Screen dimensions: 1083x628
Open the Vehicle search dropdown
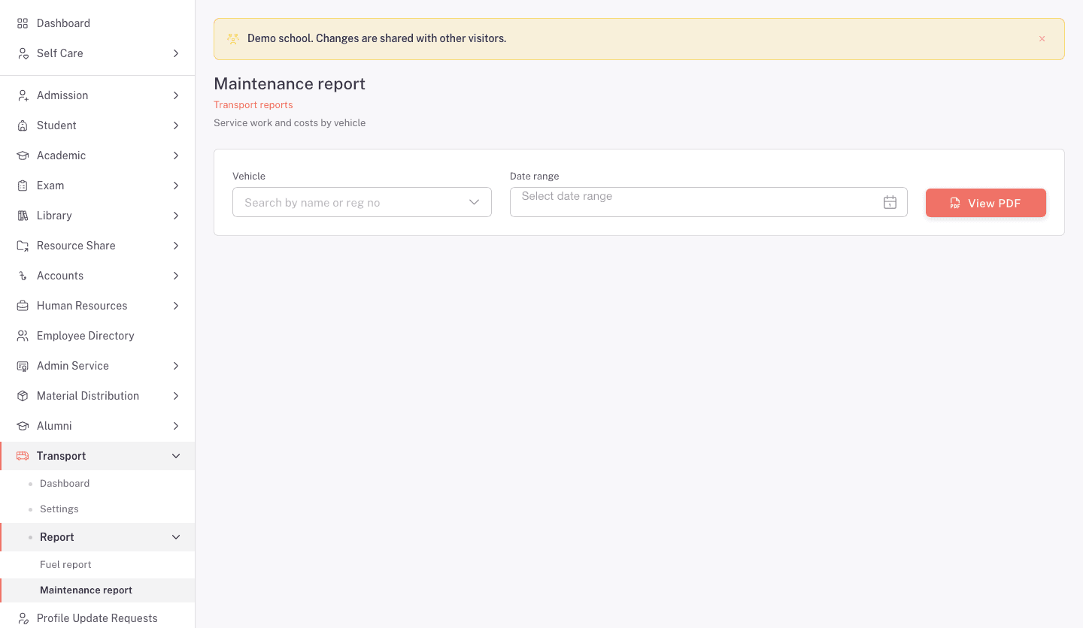pos(362,202)
